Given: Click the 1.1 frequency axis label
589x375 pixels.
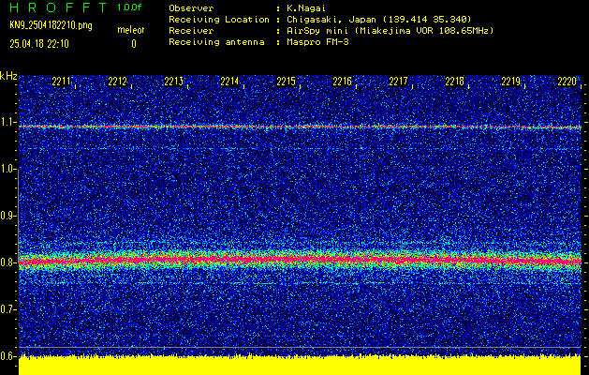Looking at the screenshot, I should [7, 122].
